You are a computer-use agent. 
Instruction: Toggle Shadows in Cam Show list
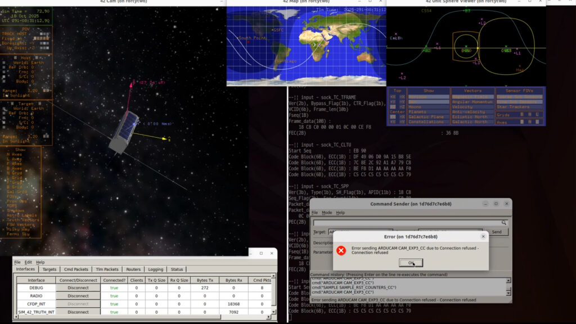16,210
